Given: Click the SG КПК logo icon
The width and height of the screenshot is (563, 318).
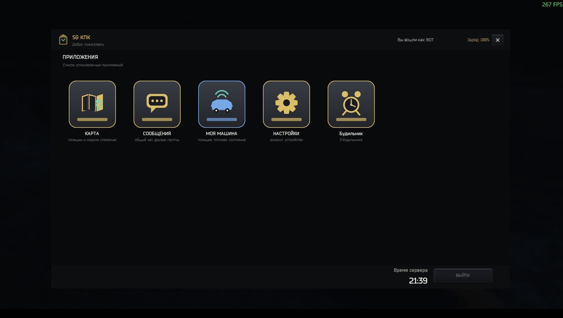Looking at the screenshot, I should coord(63,39).
